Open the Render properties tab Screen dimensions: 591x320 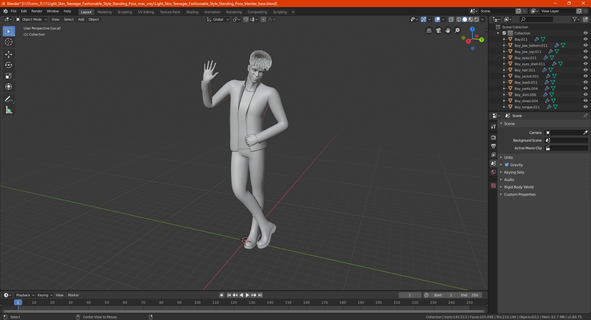(x=493, y=137)
